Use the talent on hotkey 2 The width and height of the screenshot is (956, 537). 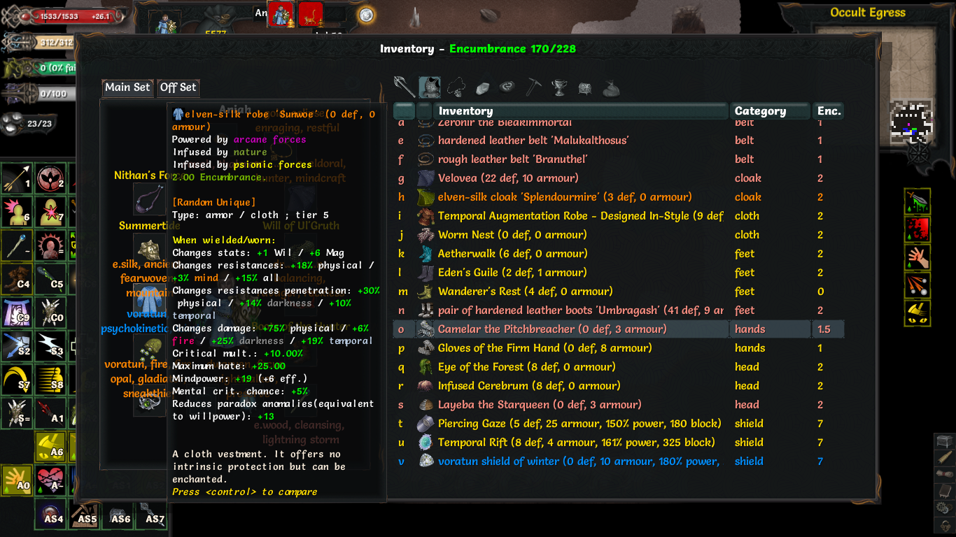point(50,178)
